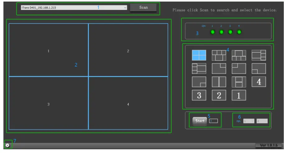Image resolution: width=286 pixels, height=153 pixels.
Task: Show channel 2 full screen layout
Action: 219,95
